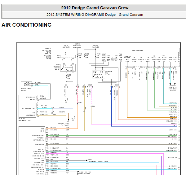Click the 'DK BLU/WHT' wire label at pin A10

point(55,148)
